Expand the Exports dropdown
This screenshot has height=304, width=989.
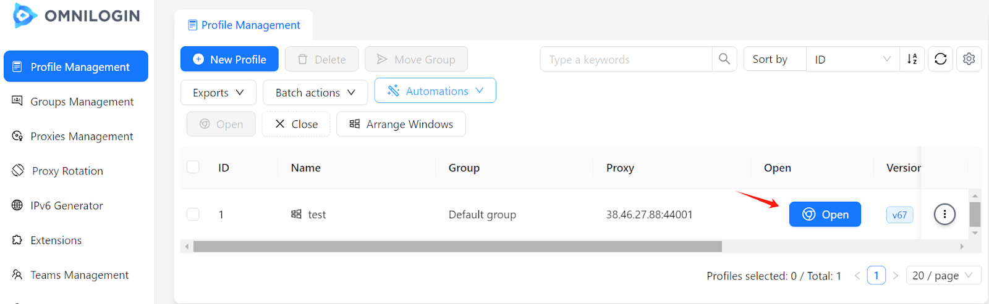(218, 92)
